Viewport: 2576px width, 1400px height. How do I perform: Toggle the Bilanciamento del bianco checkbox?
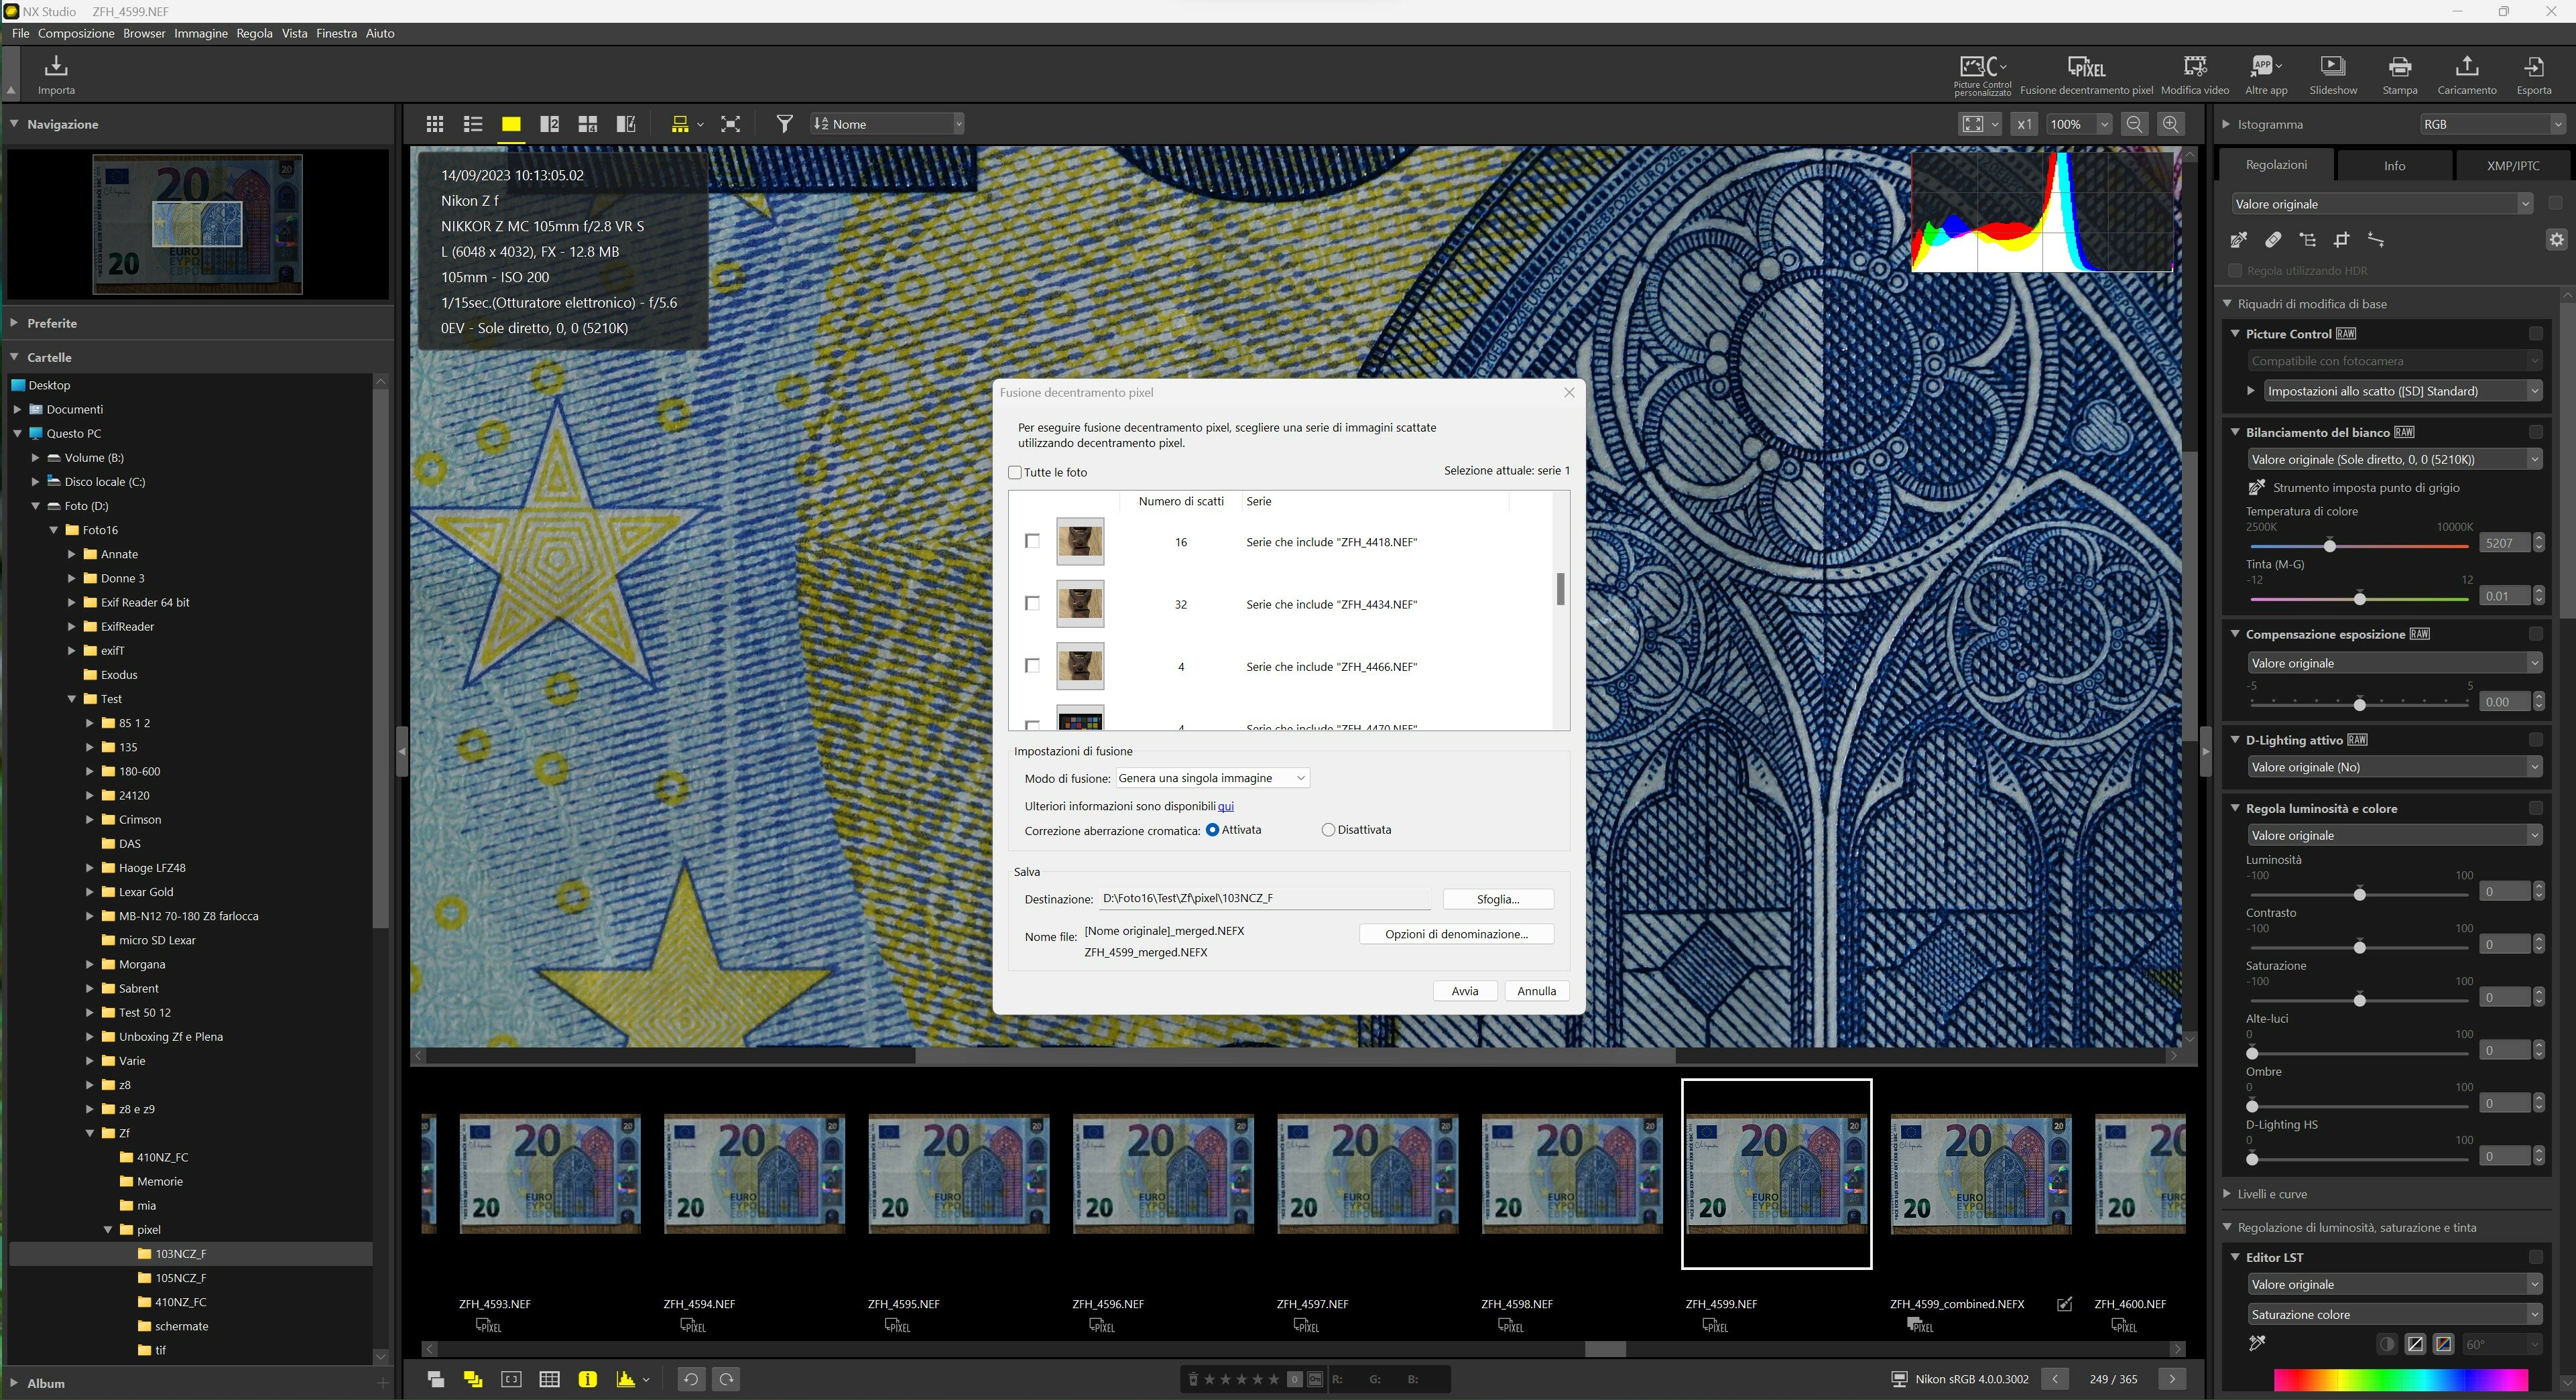pos(2535,432)
